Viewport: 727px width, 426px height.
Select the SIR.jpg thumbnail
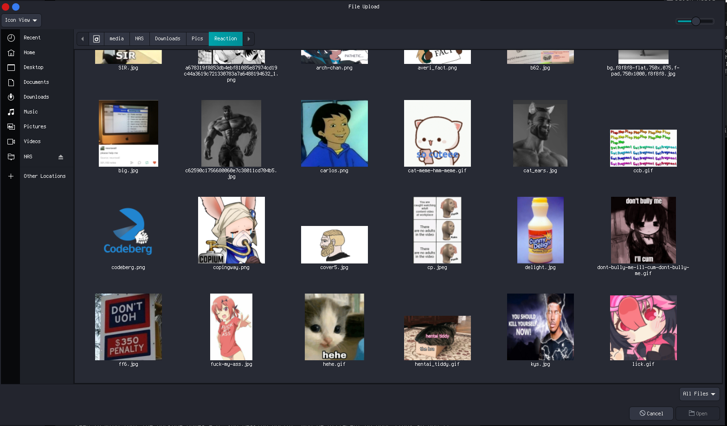pos(129,57)
